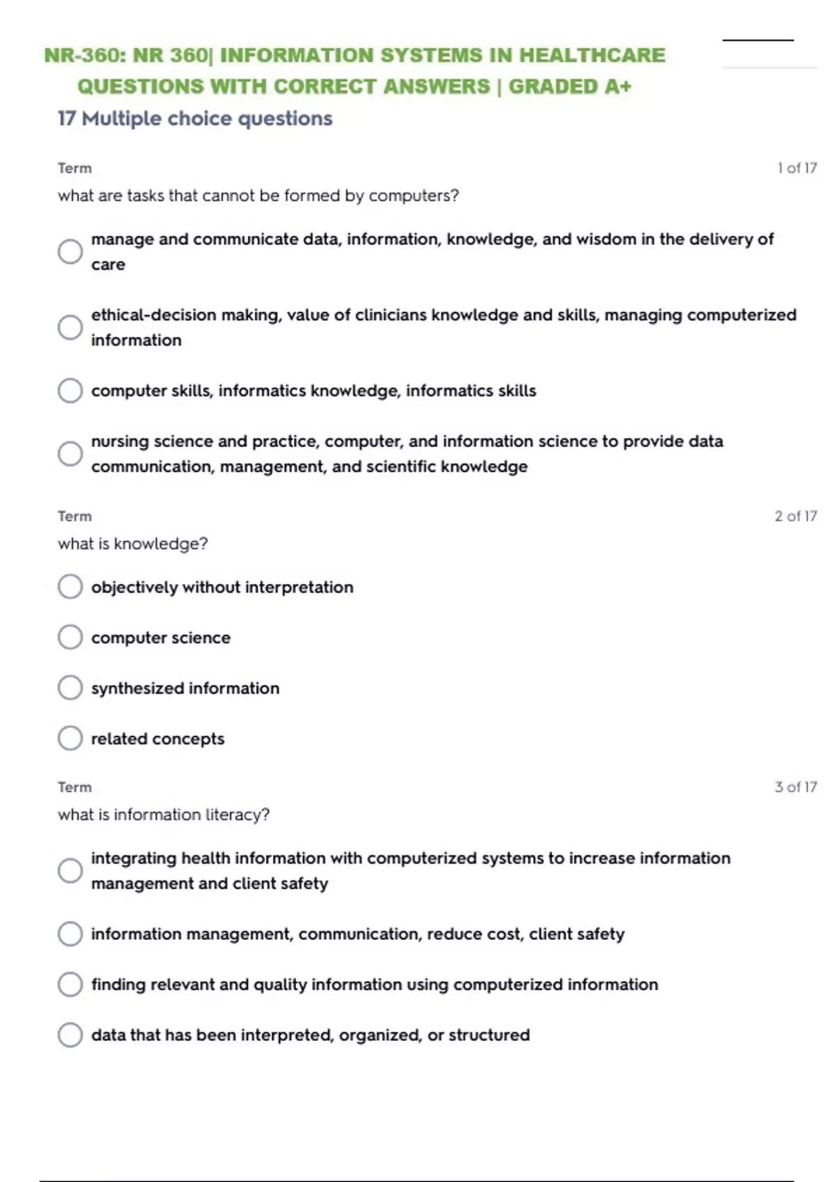Select the 'objectively without interpretation' radio button
The width and height of the screenshot is (834, 1182).
(x=70, y=587)
